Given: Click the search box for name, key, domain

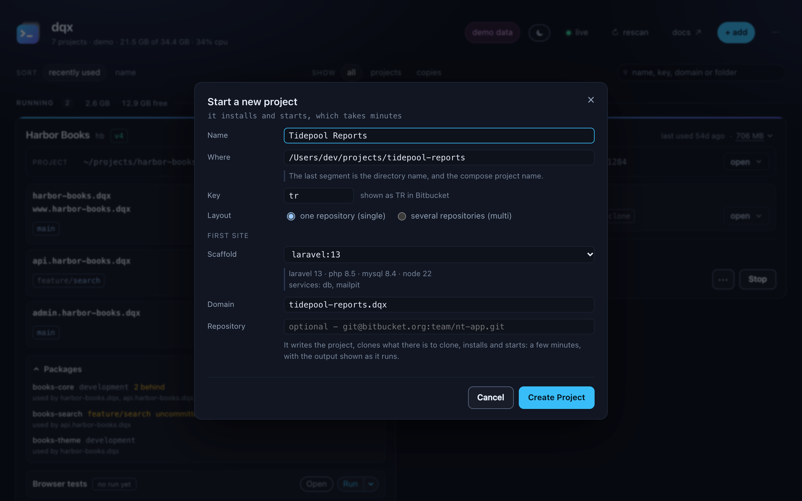Looking at the screenshot, I should [x=700, y=72].
